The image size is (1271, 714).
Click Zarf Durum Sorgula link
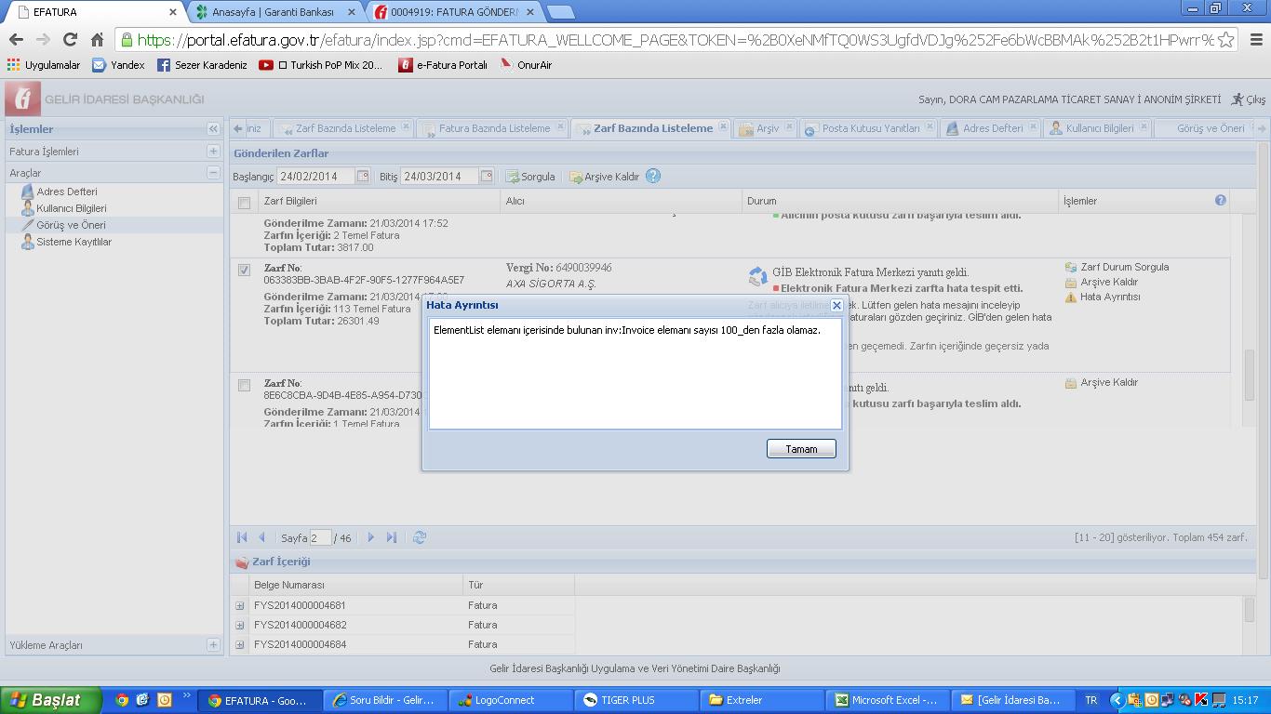pyautogui.click(x=1124, y=267)
